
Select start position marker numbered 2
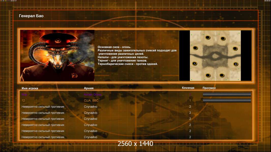pyautogui.click(x=236, y=64)
